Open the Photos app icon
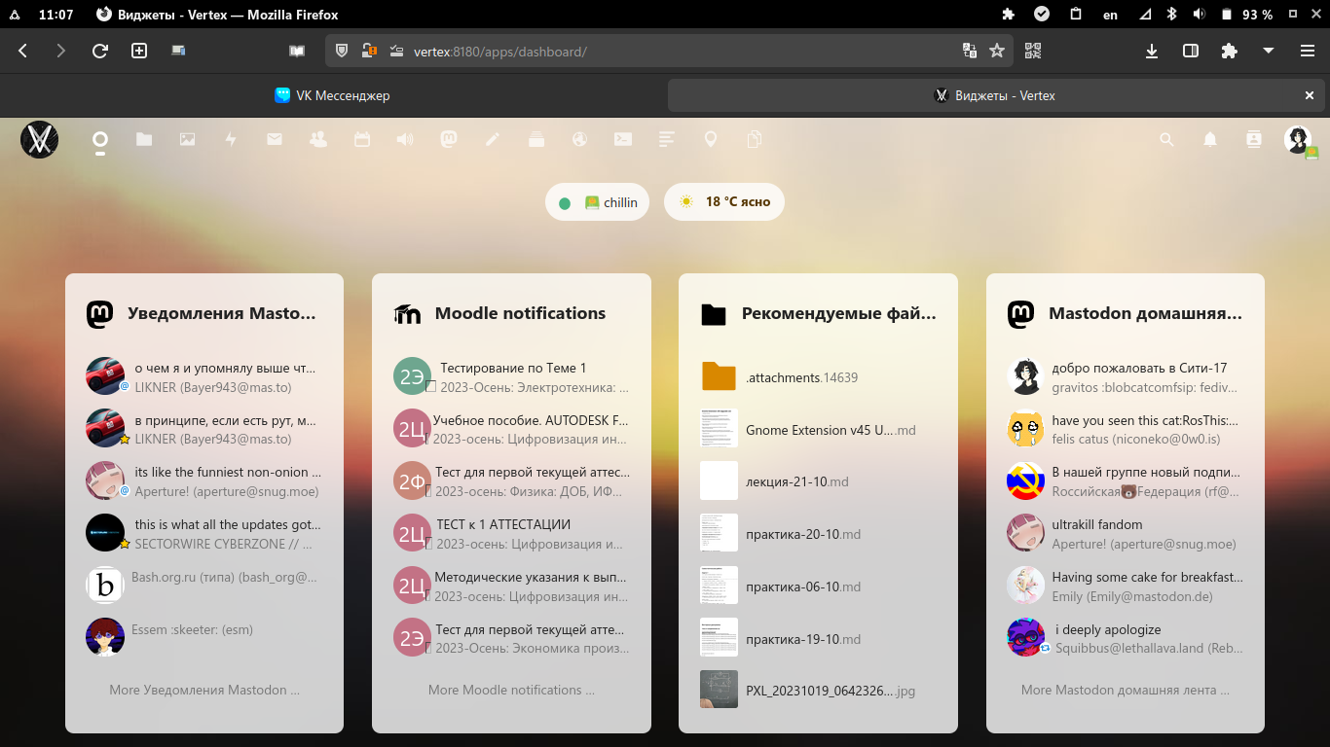This screenshot has width=1330, height=747. pos(188,140)
